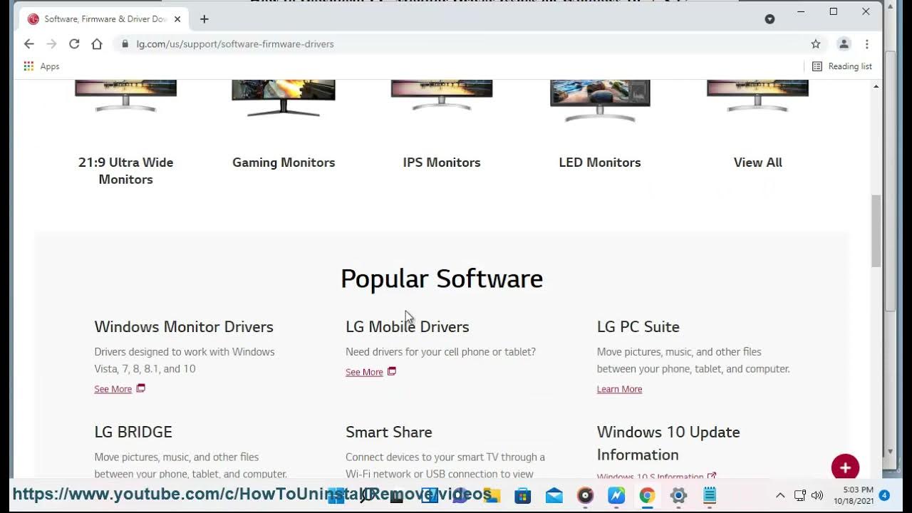Show hidden system tray icons
Image resolution: width=912 pixels, height=513 pixels.
780,495
